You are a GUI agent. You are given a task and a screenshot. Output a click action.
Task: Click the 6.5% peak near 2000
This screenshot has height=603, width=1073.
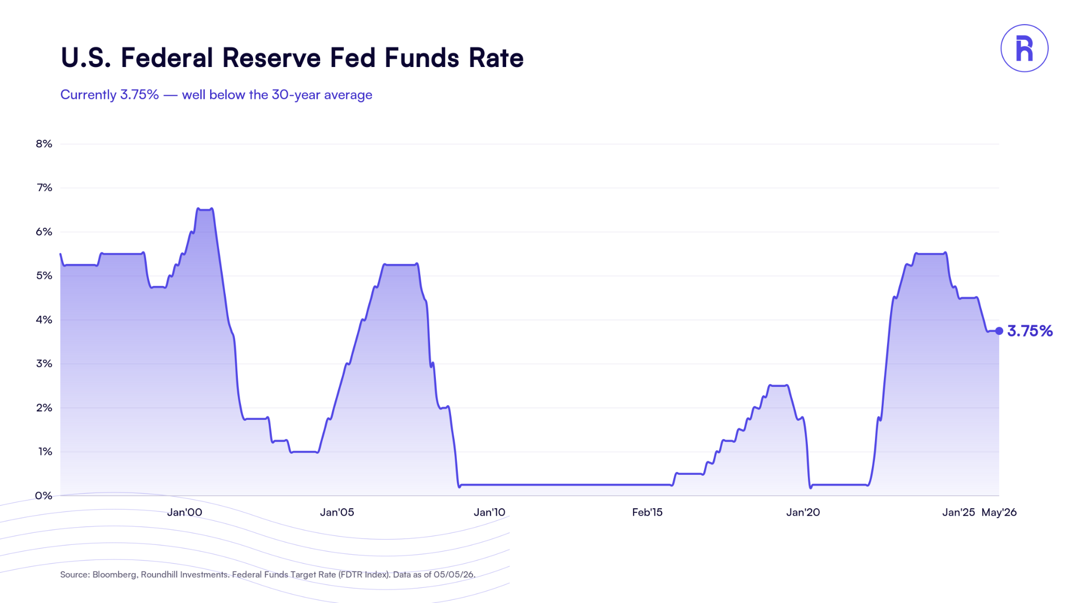(204, 209)
